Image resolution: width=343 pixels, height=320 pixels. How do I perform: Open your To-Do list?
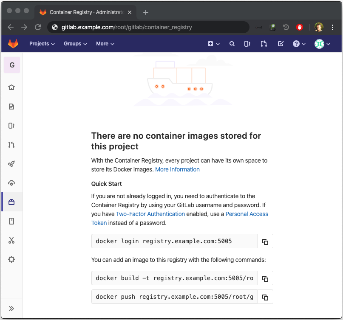pyautogui.click(x=281, y=44)
